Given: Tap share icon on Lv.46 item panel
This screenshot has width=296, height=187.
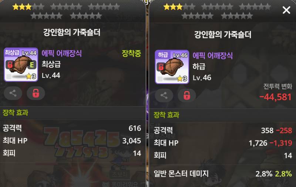Looking at the screenshot, I should pyautogui.click(x=164, y=96).
